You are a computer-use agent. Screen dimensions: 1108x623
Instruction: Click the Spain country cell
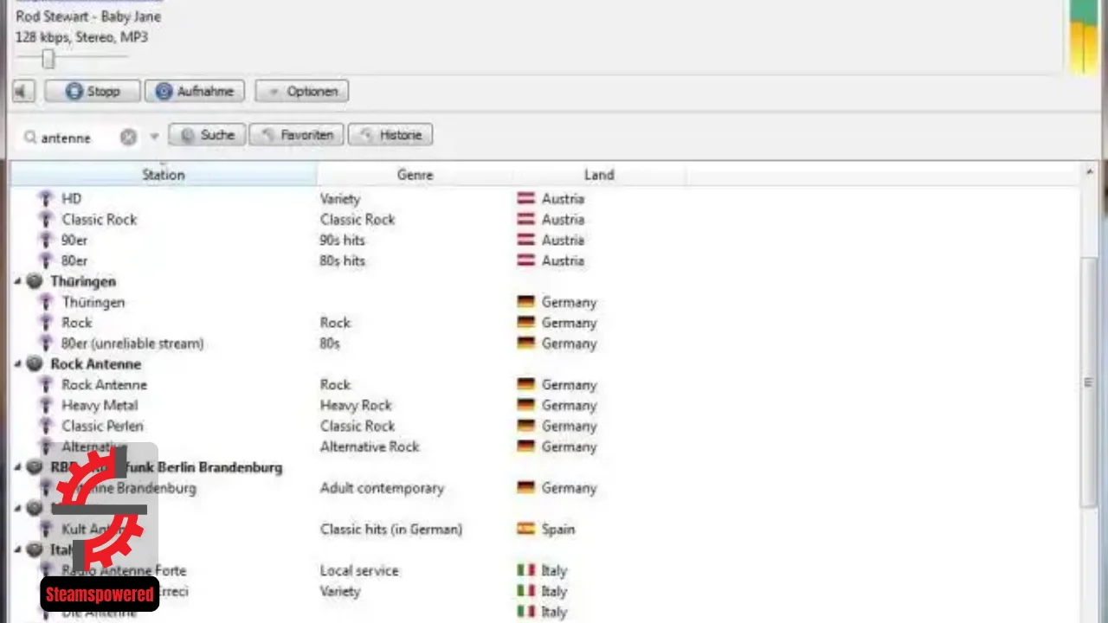(558, 530)
